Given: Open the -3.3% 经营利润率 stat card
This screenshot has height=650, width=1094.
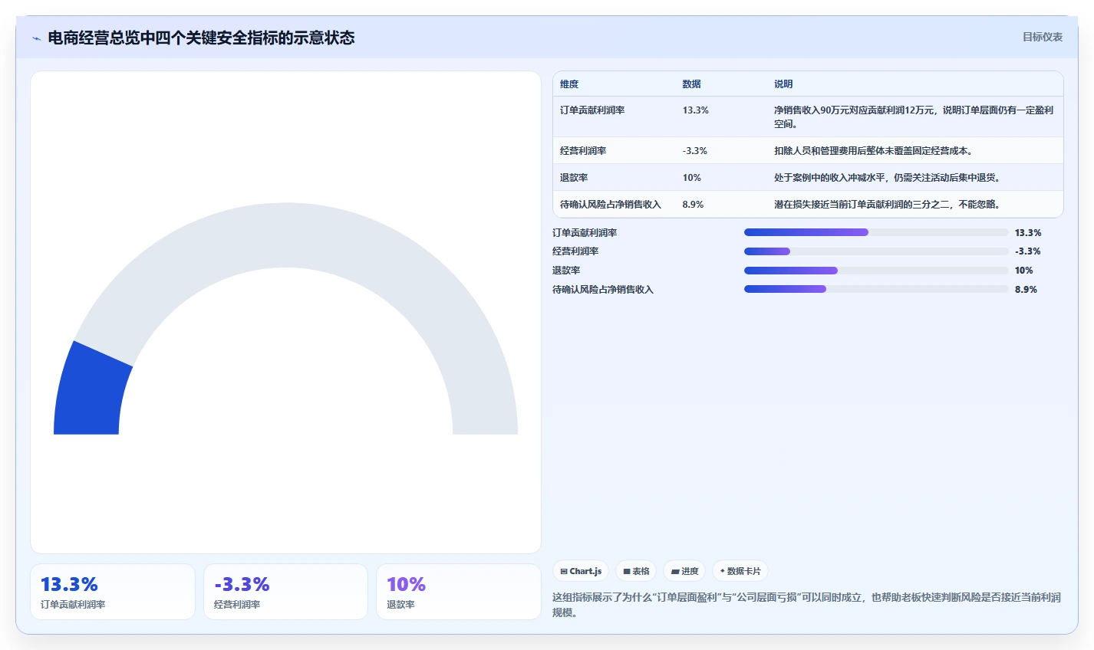Looking at the screenshot, I should [285, 592].
